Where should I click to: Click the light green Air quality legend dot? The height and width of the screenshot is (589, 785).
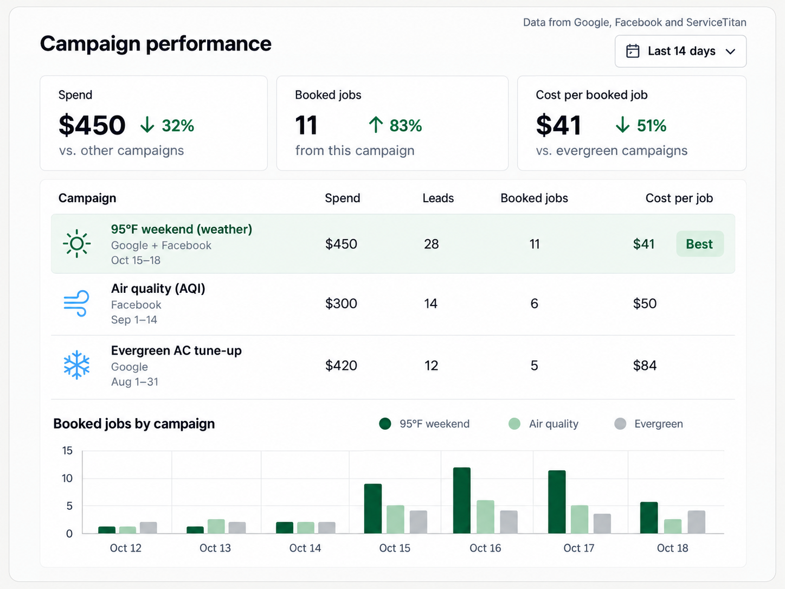click(x=514, y=424)
